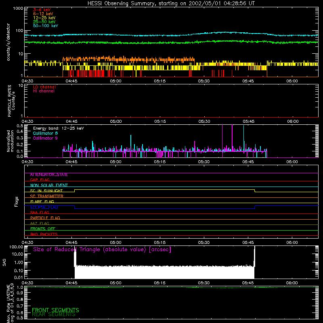
Task: Click the GAP_FLAG label
Action: point(40,180)
